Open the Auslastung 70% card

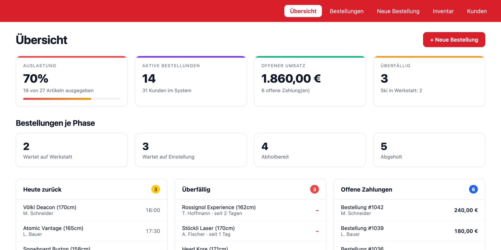tap(72, 81)
